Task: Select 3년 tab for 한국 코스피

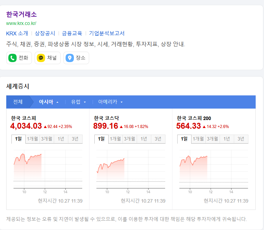Action: click(75, 139)
